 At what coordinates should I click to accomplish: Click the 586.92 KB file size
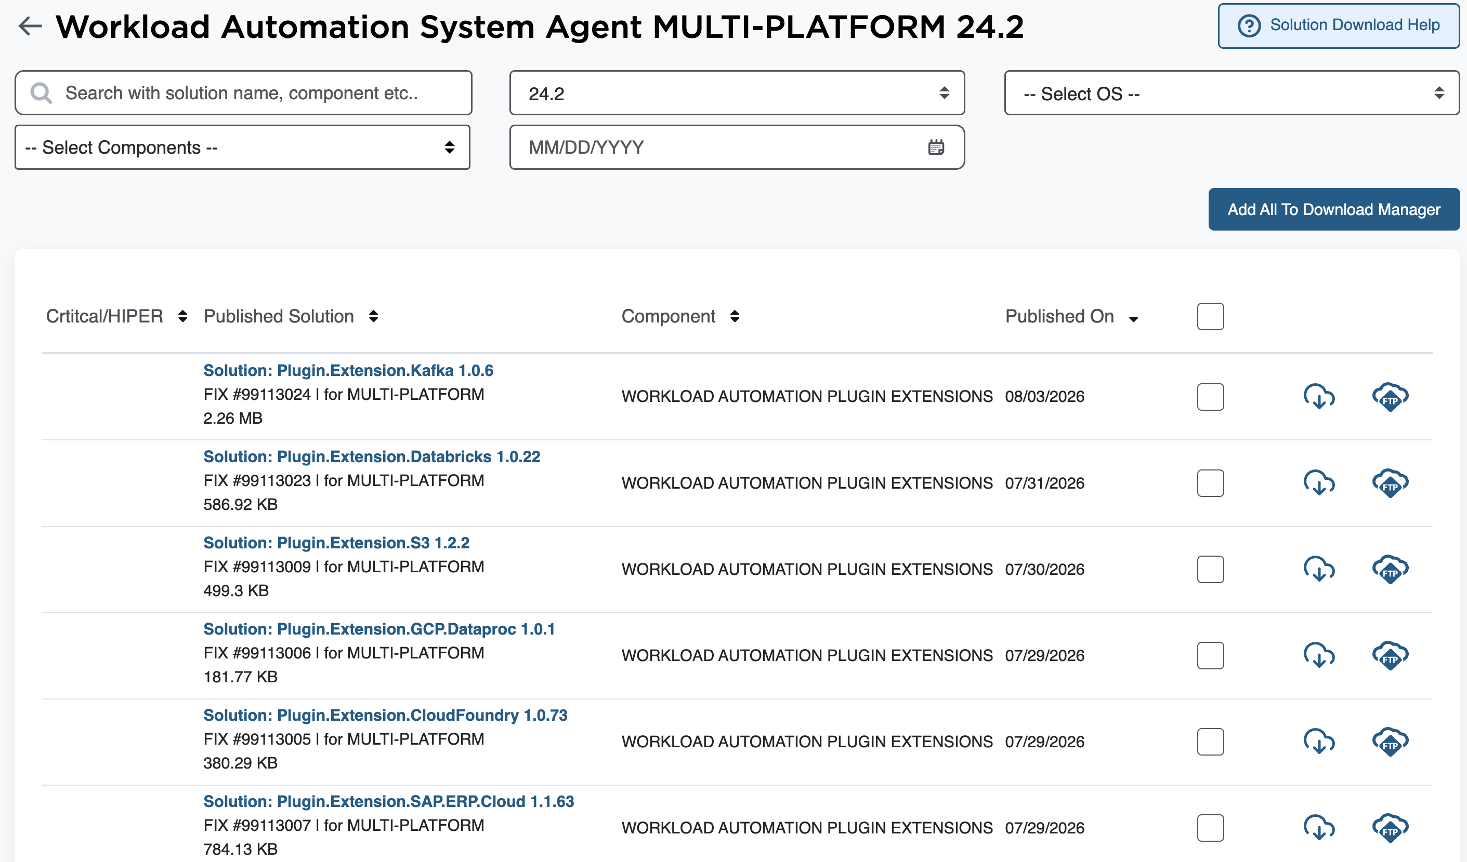[240, 504]
